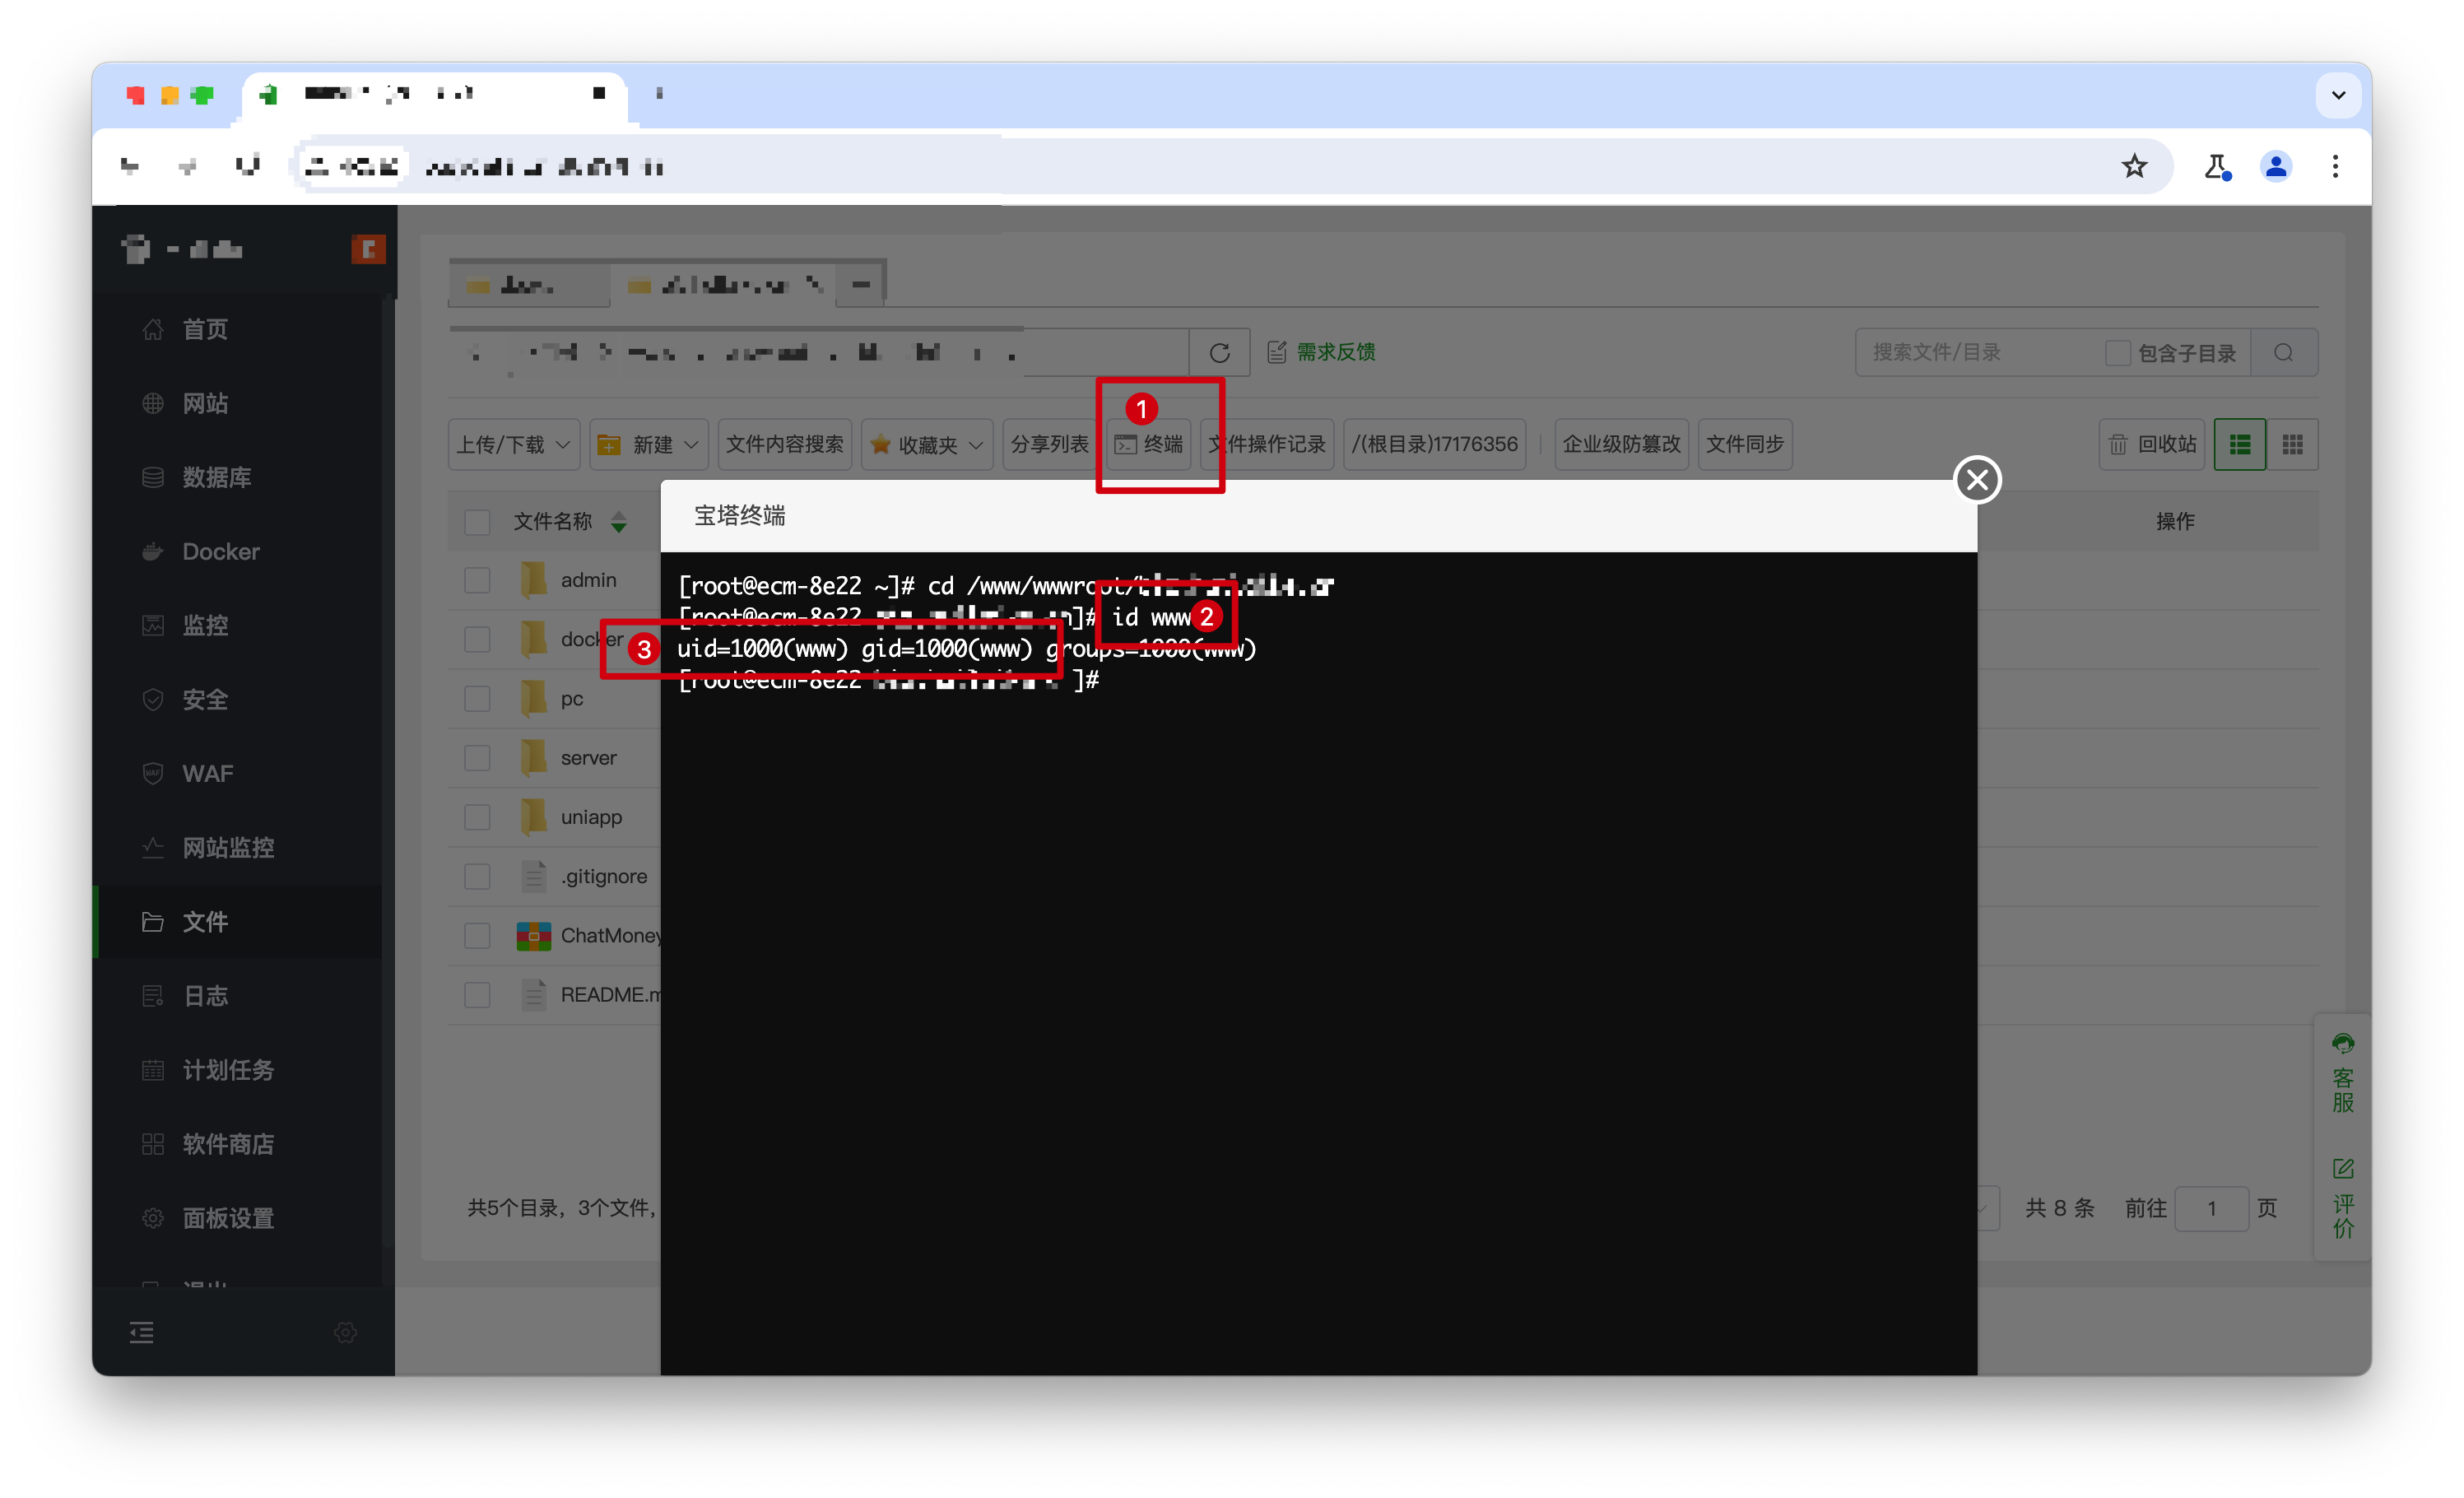This screenshot has height=1498, width=2464.
Task: Click 文件同步 button
Action: coord(1745,444)
